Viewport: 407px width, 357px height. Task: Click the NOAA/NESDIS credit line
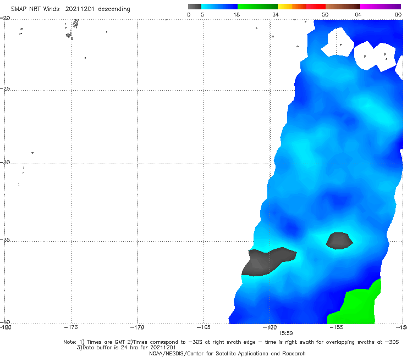[227, 353]
